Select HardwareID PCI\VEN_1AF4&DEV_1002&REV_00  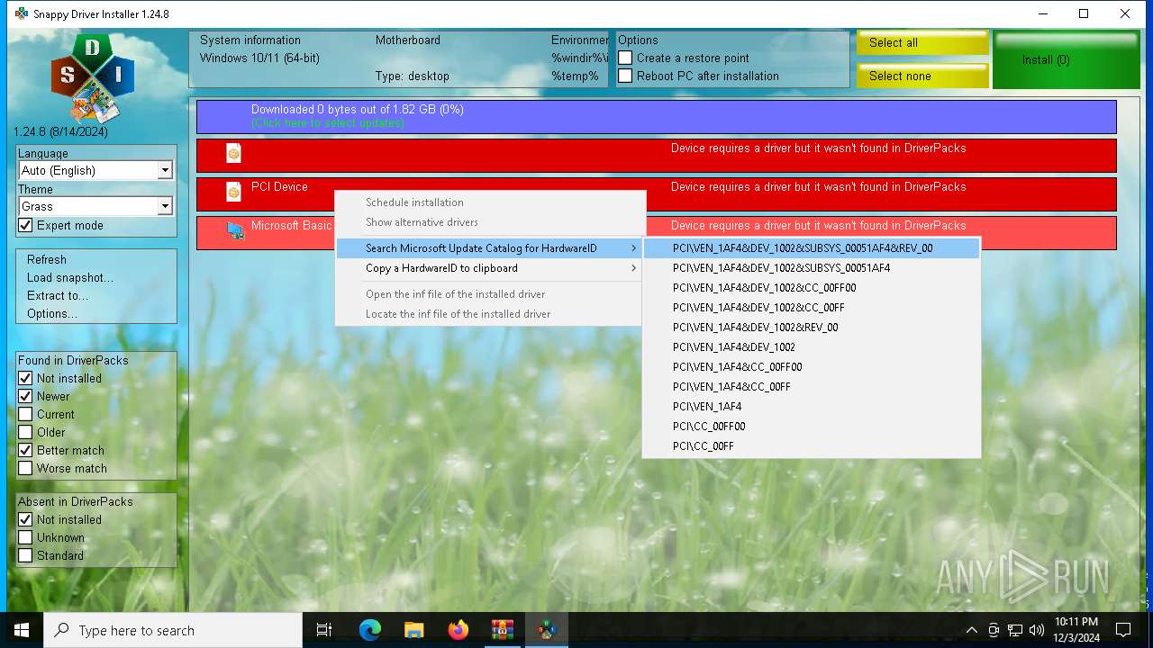tap(812, 328)
